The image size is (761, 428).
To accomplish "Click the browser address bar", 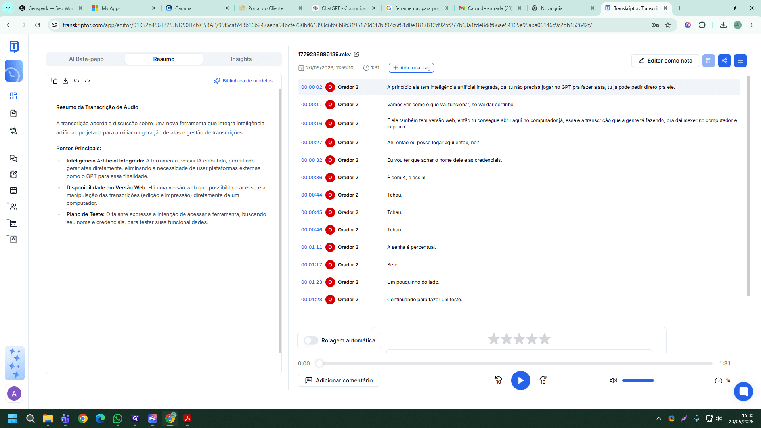I will 327,25.
